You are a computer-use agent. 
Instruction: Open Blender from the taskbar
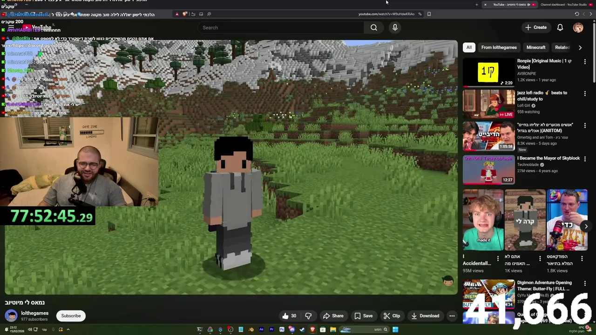251,329
